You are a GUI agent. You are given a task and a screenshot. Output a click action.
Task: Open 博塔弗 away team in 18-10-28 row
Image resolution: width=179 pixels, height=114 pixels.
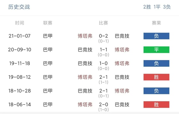click(122, 91)
